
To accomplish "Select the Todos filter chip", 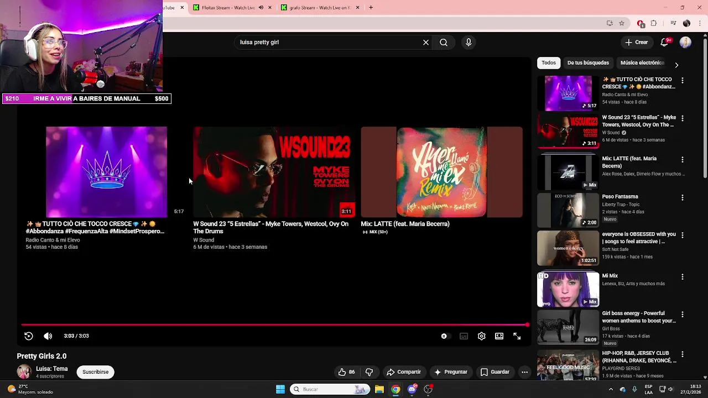I will coord(549,62).
